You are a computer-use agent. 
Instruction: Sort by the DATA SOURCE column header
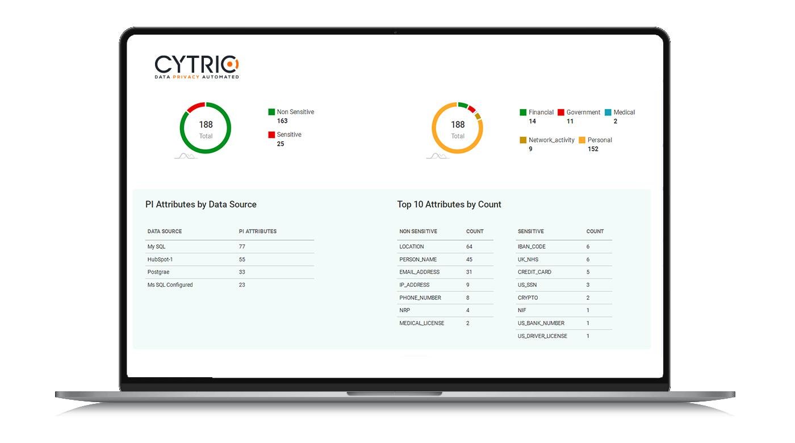(x=165, y=232)
